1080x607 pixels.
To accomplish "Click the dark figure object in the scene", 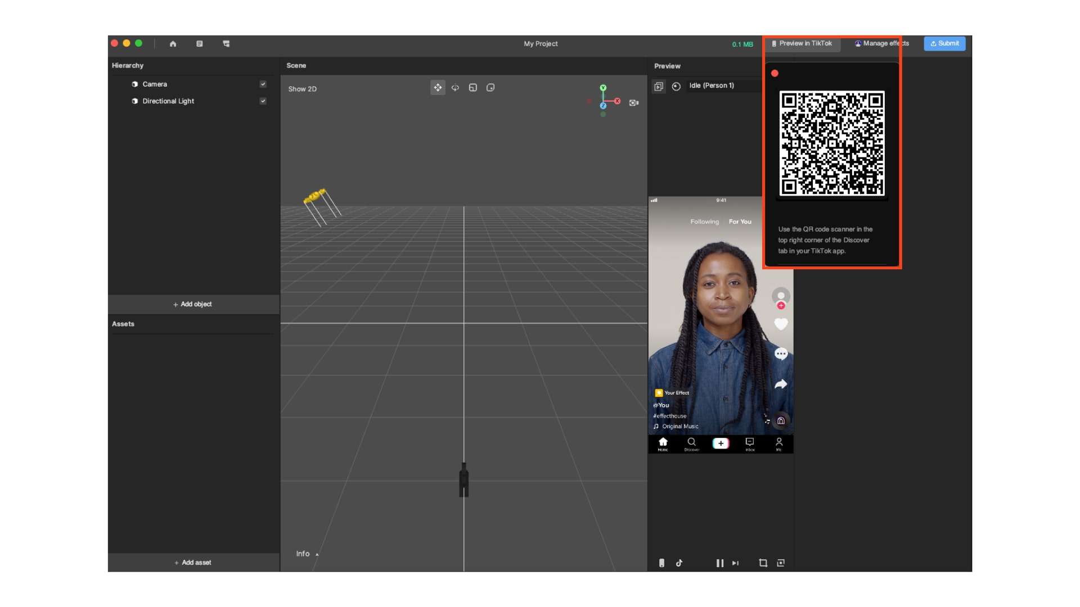I will 464,481.
